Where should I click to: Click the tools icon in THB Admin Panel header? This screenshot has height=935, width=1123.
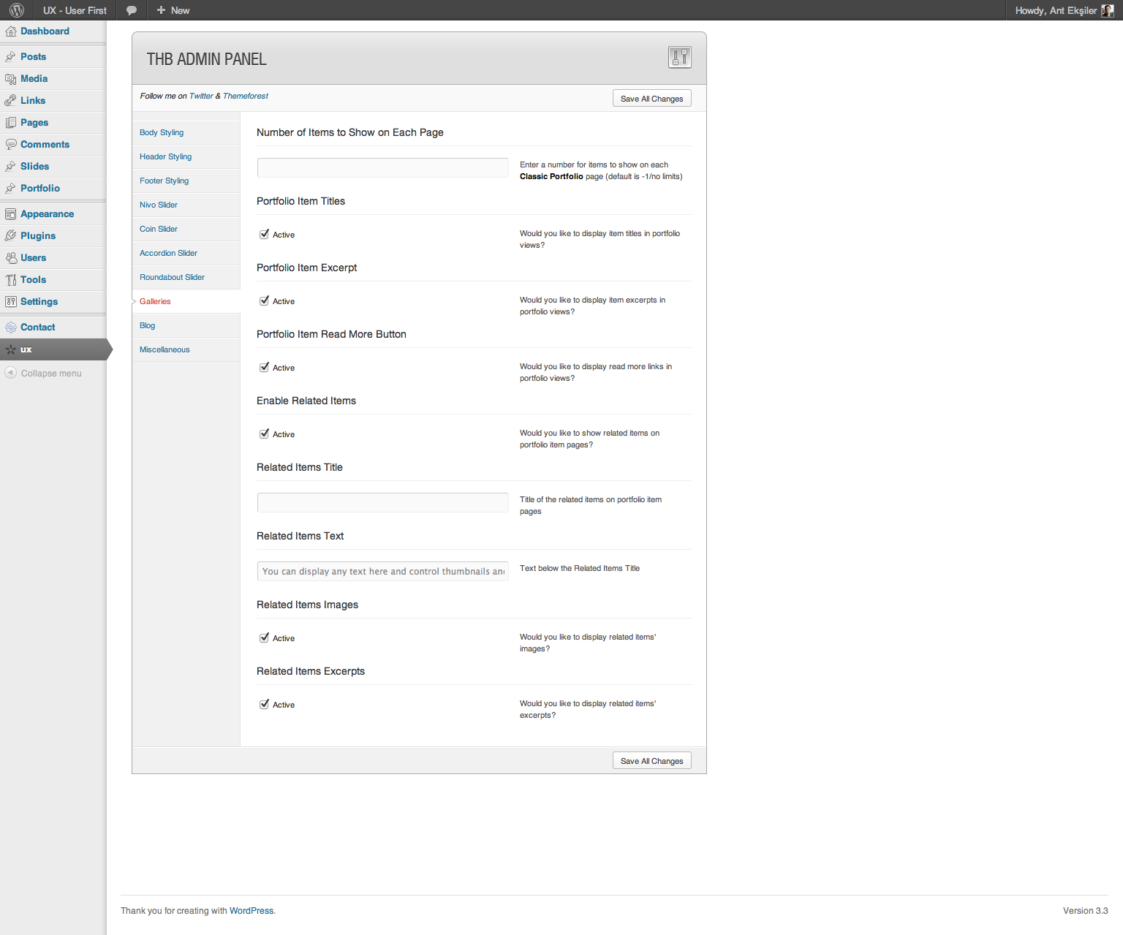coord(679,57)
